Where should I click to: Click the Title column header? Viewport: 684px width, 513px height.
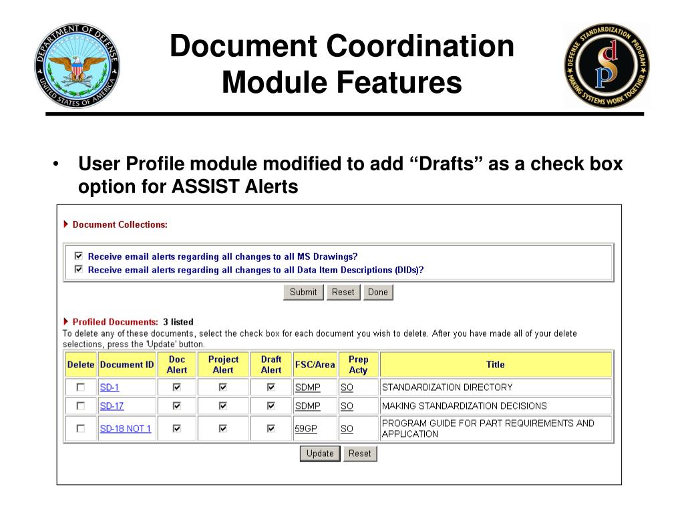click(496, 365)
